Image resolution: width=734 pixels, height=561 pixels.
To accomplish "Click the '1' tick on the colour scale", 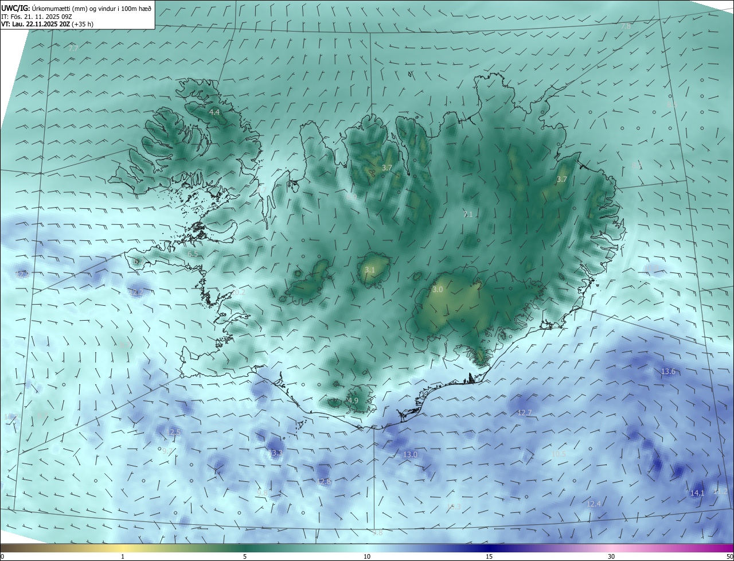I will coord(123,556).
